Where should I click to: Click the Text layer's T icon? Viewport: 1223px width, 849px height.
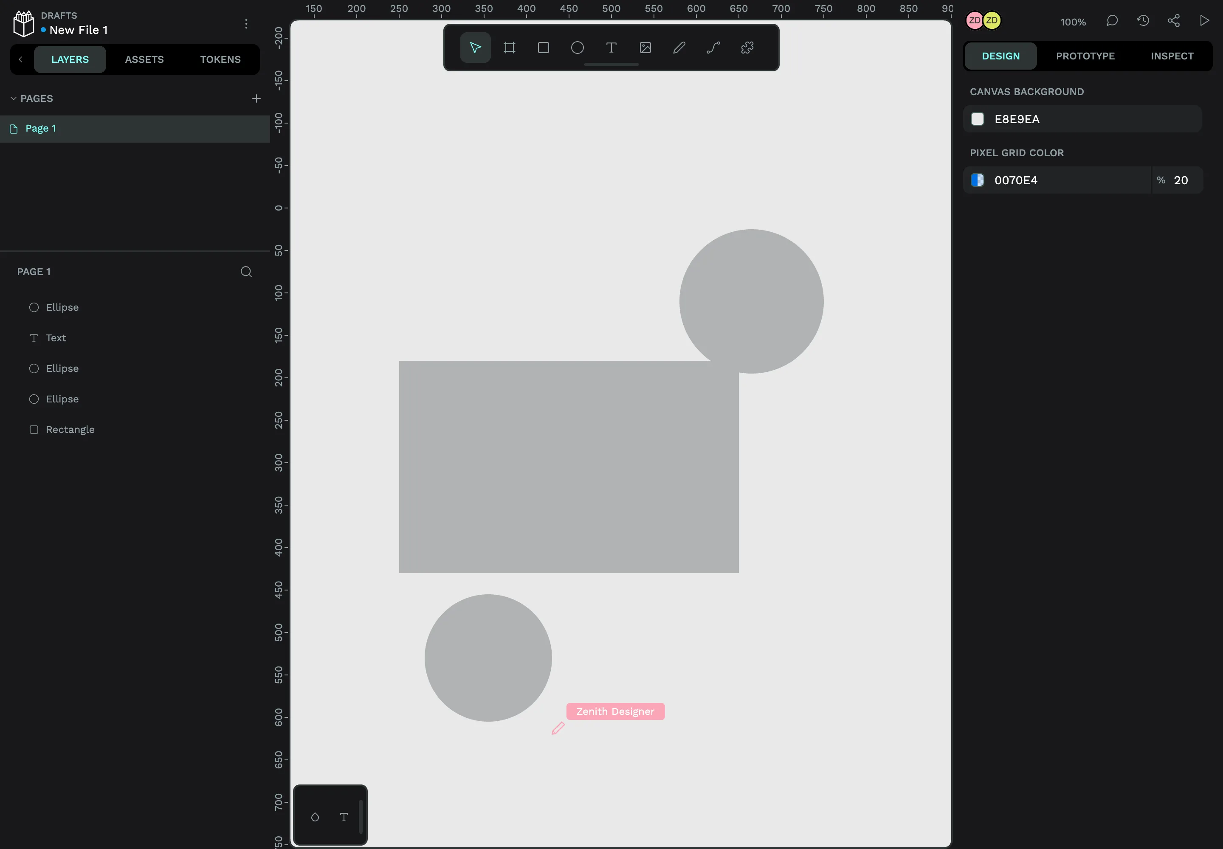pyautogui.click(x=34, y=338)
